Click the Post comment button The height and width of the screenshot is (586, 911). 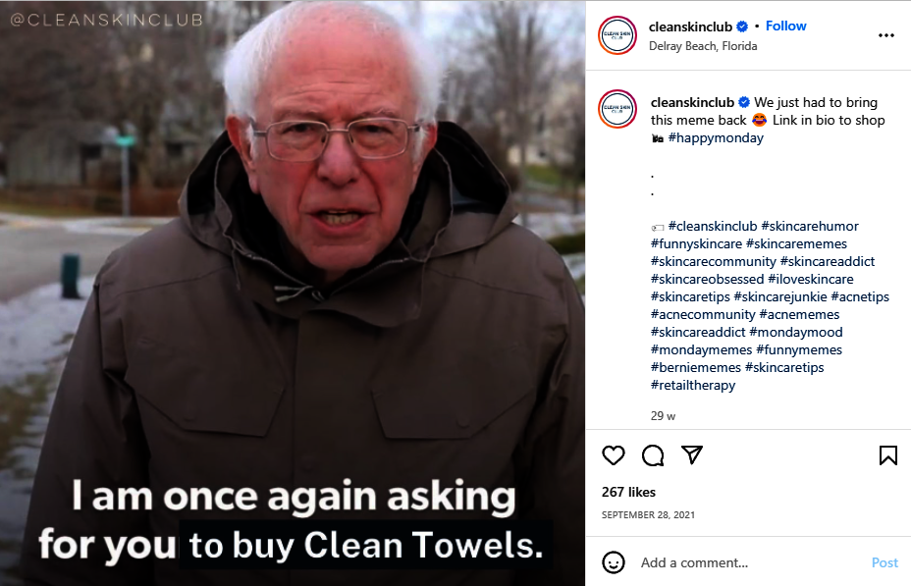coord(884,562)
